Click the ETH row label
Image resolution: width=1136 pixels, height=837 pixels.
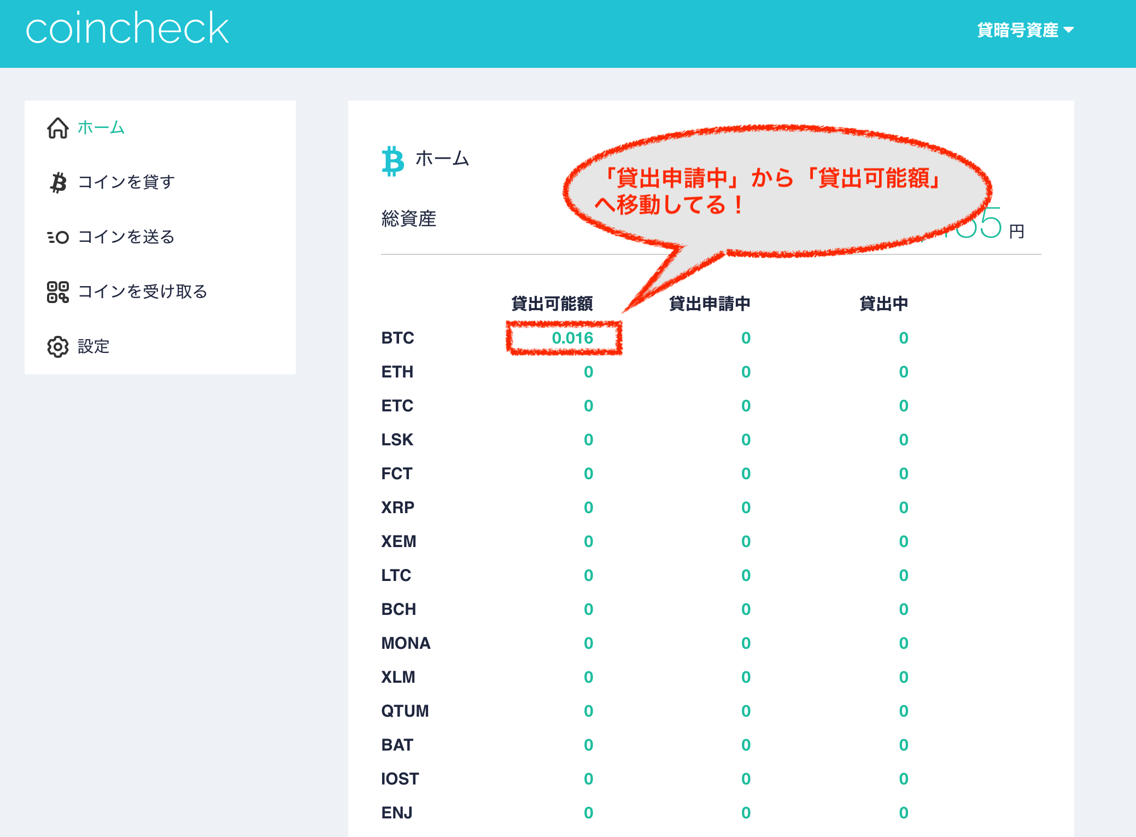pyautogui.click(x=397, y=371)
